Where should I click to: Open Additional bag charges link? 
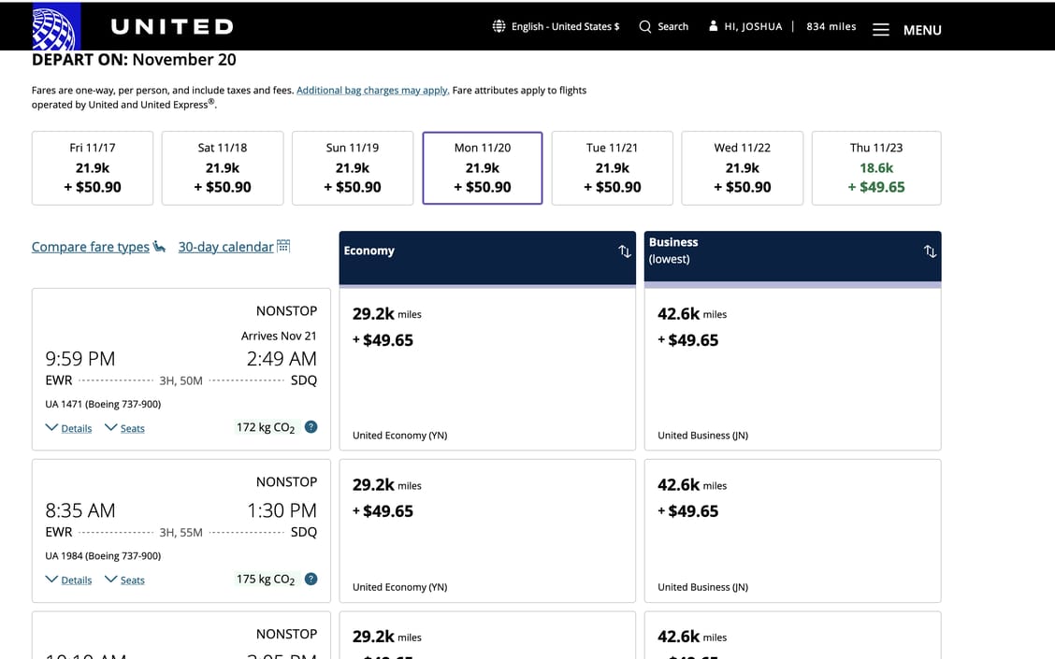[372, 91]
